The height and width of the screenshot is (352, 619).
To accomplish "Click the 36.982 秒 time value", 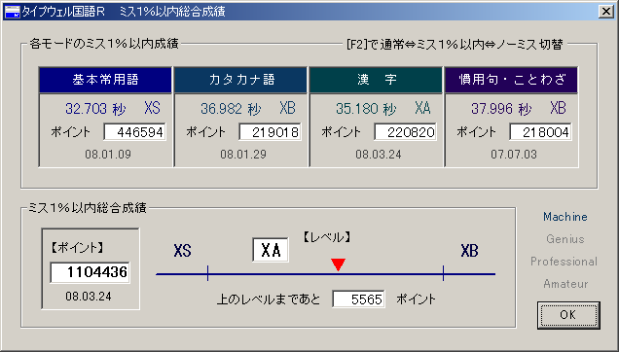I will [231, 109].
